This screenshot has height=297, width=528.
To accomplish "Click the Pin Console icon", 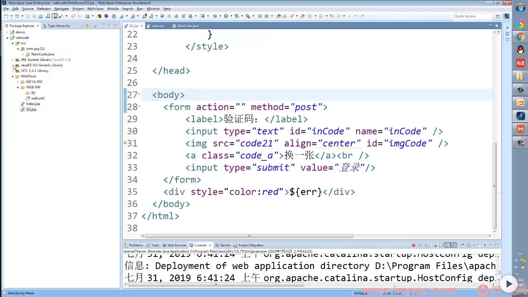I will pos(462,245).
